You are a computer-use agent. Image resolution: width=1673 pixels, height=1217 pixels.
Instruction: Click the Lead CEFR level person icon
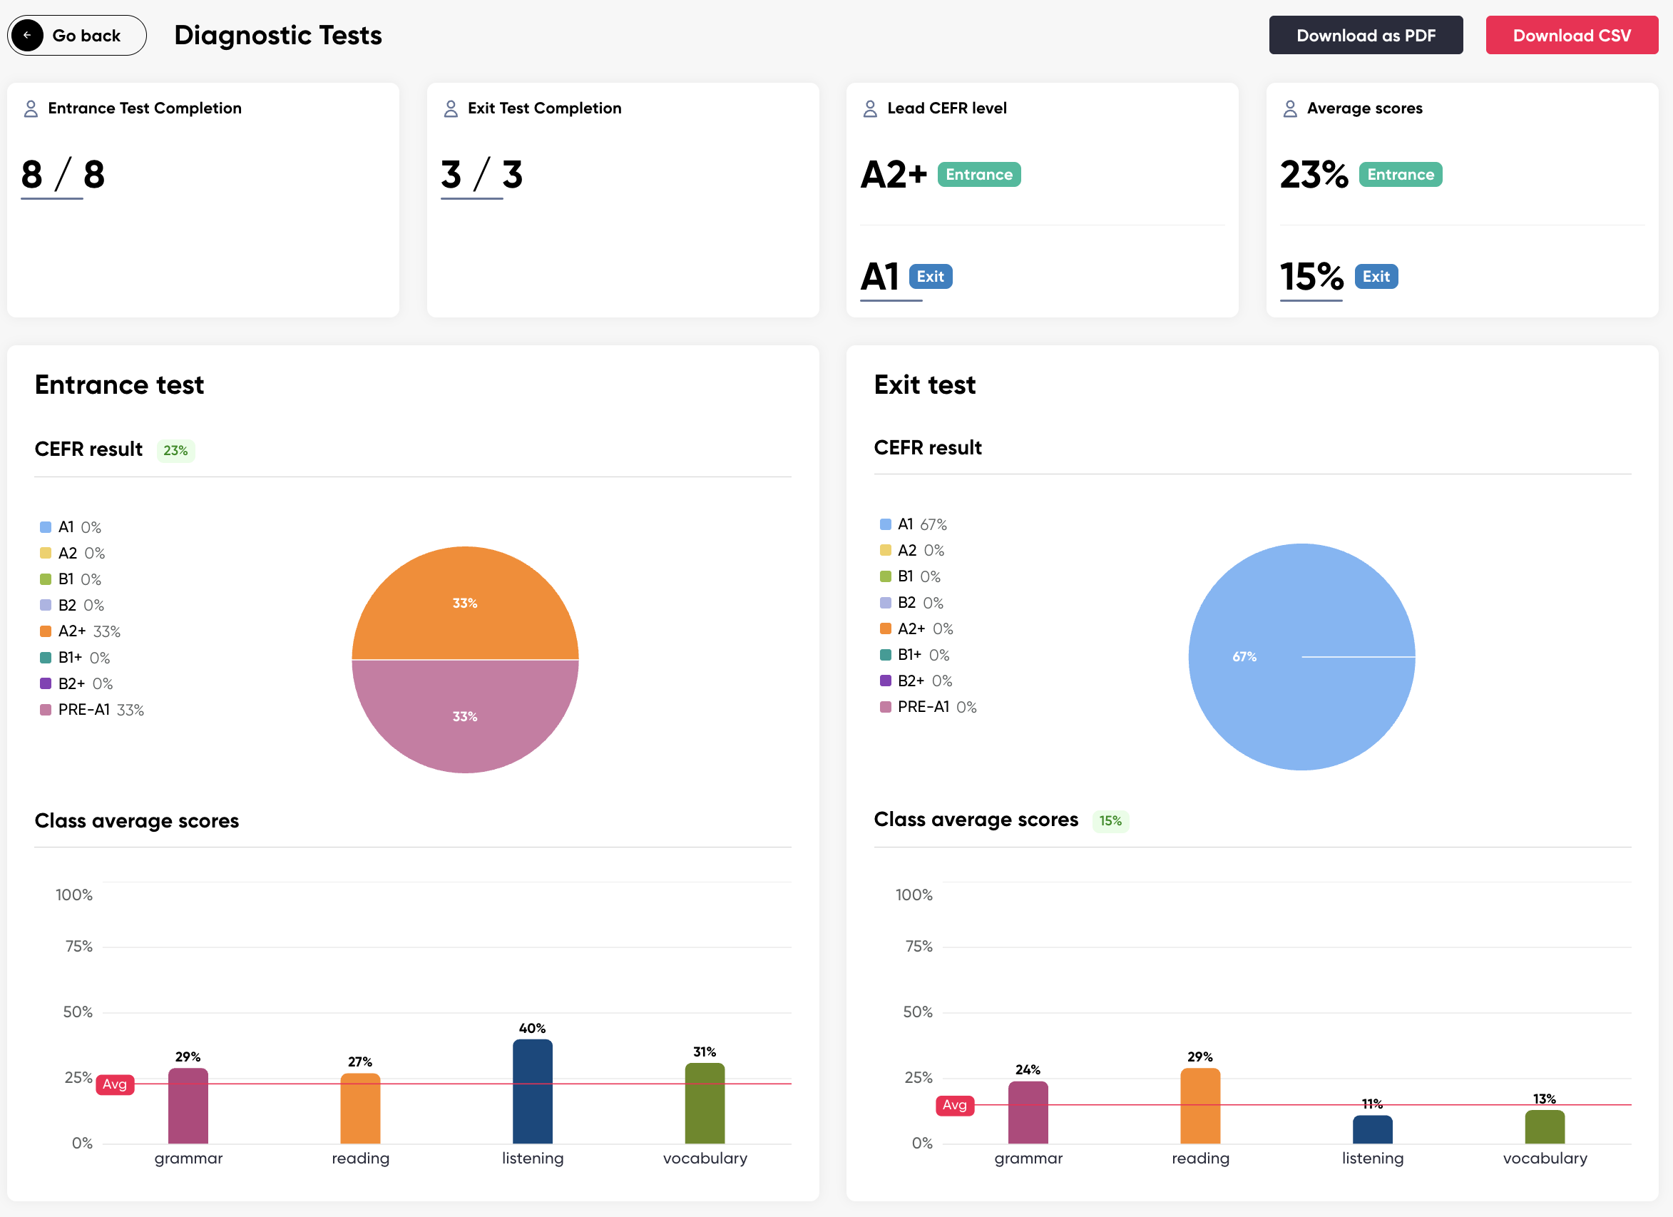coord(871,108)
